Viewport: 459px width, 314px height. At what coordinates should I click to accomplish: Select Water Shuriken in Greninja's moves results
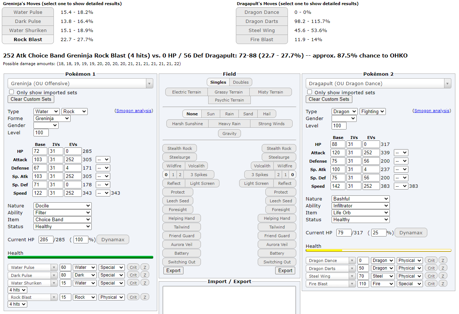pyautogui.click(x=28, y=30)
